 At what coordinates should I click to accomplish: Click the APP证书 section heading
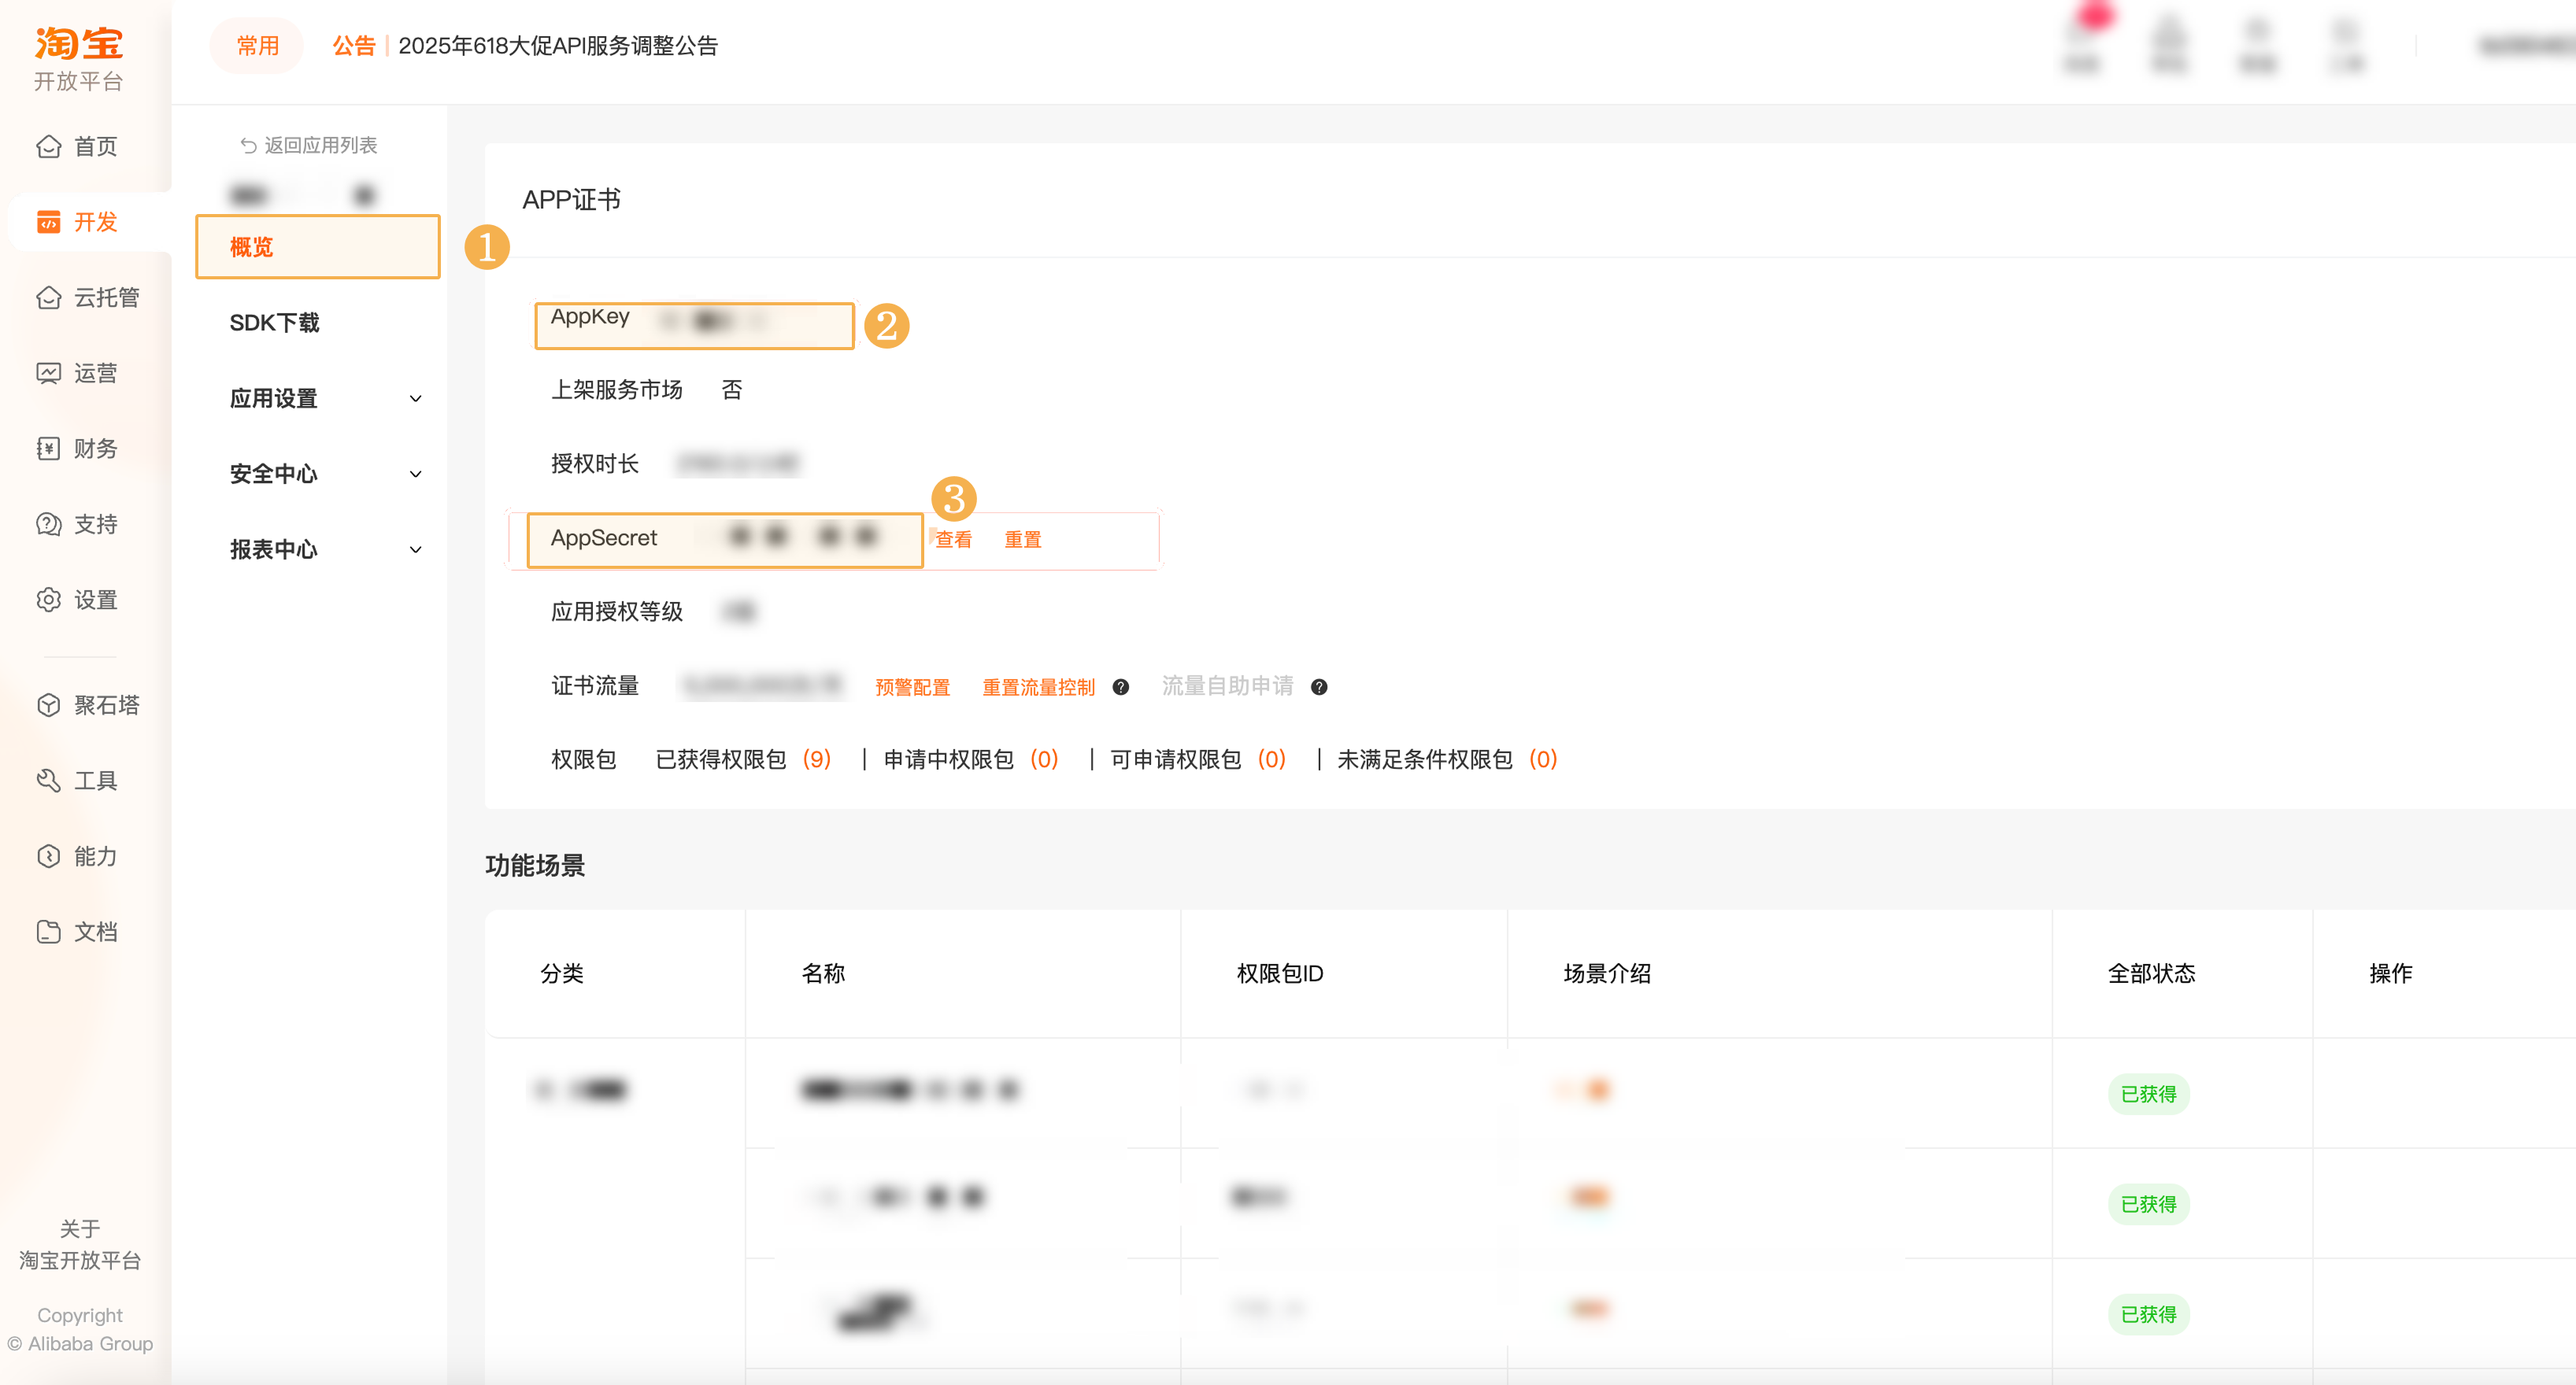pos(571,200)
